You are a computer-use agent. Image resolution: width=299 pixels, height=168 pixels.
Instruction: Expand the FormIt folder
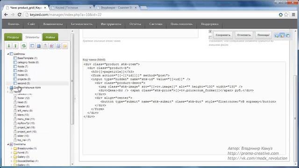coord(11,153)
